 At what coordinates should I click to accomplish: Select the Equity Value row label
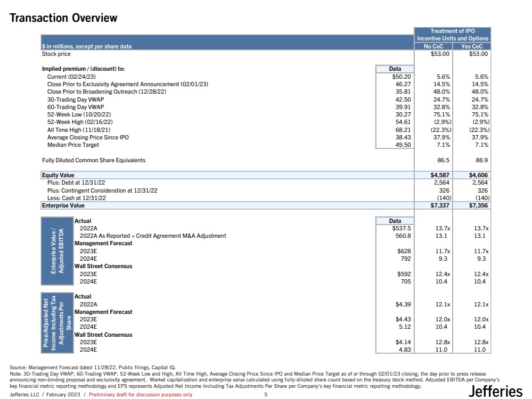(58, 174)
